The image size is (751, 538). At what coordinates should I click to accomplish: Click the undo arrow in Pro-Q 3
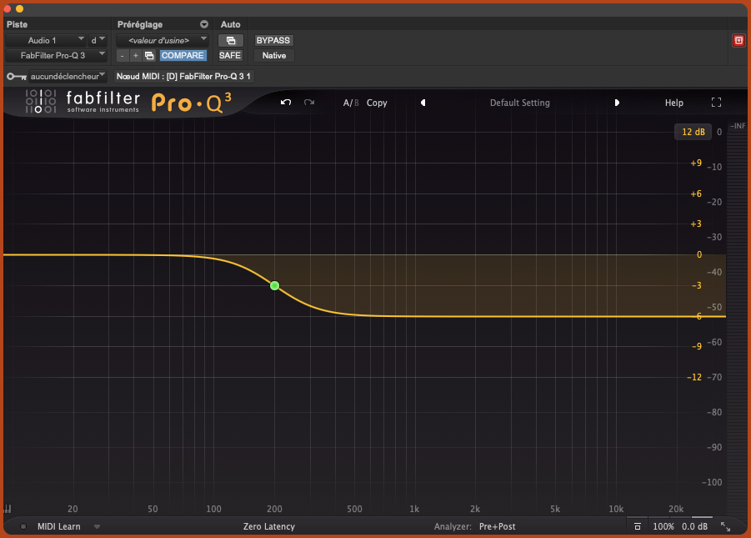286,103
